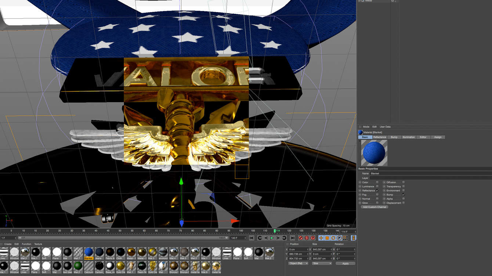Select the Resin material

(142, 267)
